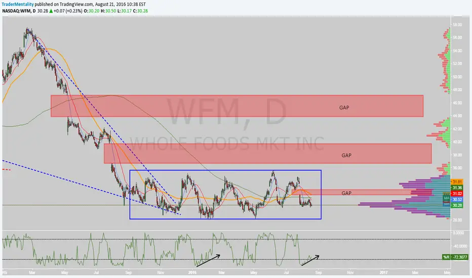Click the GAP label near the 31 level
The width and height of the screenshot is (472, 278).
tap(346, 193)
